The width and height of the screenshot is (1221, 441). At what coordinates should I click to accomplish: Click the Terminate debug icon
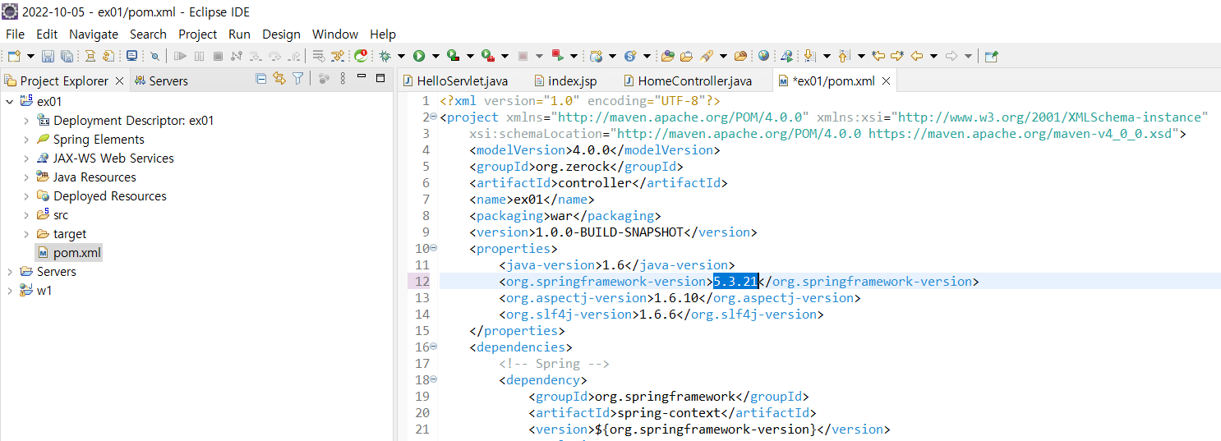click(218, 56)
